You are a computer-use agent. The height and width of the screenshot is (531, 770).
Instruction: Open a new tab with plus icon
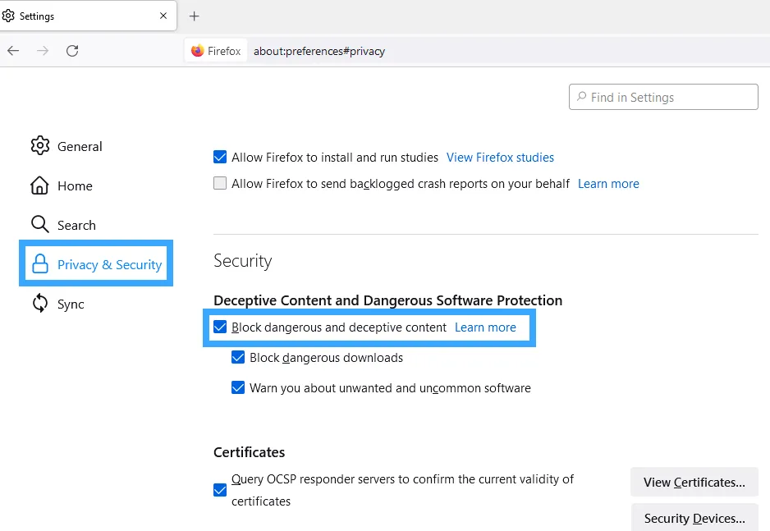tap(195, 16)
